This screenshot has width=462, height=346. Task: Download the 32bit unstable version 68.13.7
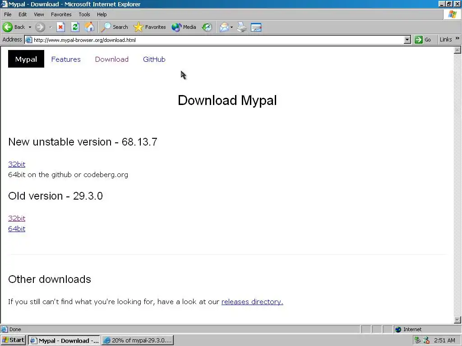coord(17,164)
